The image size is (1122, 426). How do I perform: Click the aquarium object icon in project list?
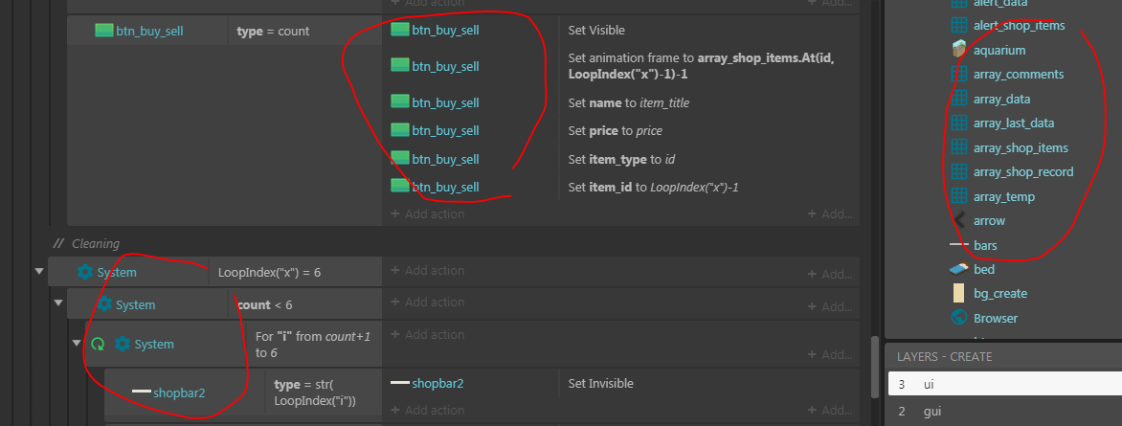point(959,50)
